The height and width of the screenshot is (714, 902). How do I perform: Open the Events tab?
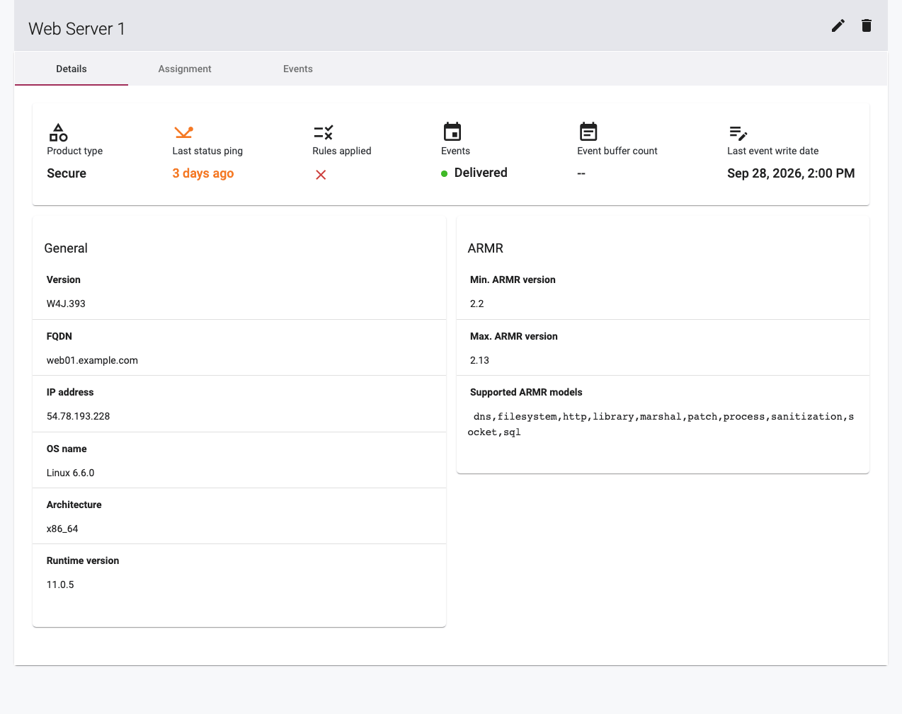pos(298,69)
